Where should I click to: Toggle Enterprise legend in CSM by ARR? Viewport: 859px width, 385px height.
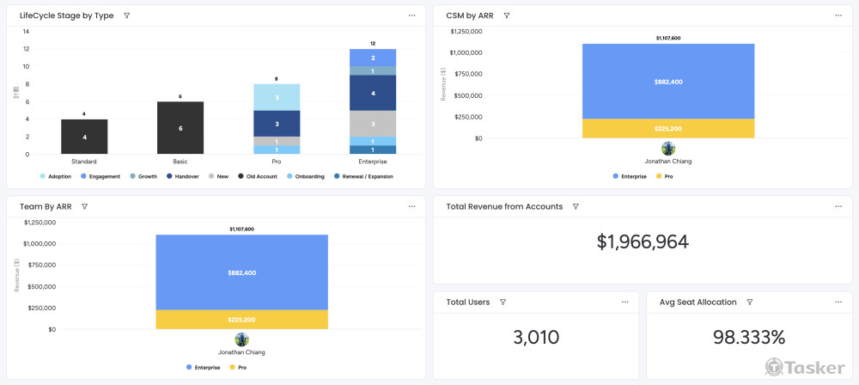pos(633,176)
